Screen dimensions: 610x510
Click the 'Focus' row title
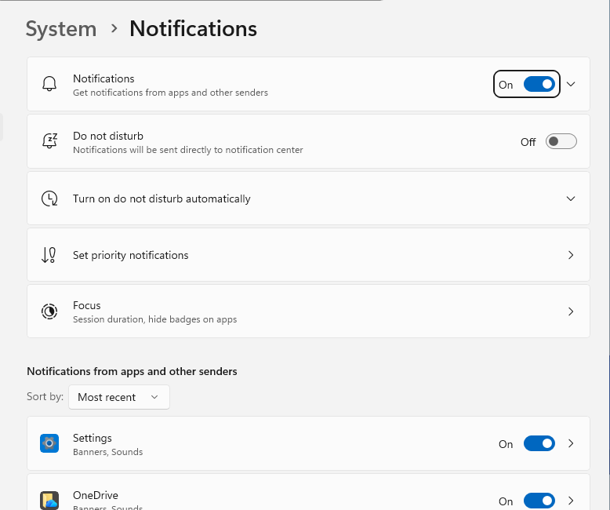point(87,305)
